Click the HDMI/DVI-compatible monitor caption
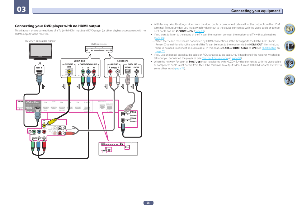 pos(40,41)
